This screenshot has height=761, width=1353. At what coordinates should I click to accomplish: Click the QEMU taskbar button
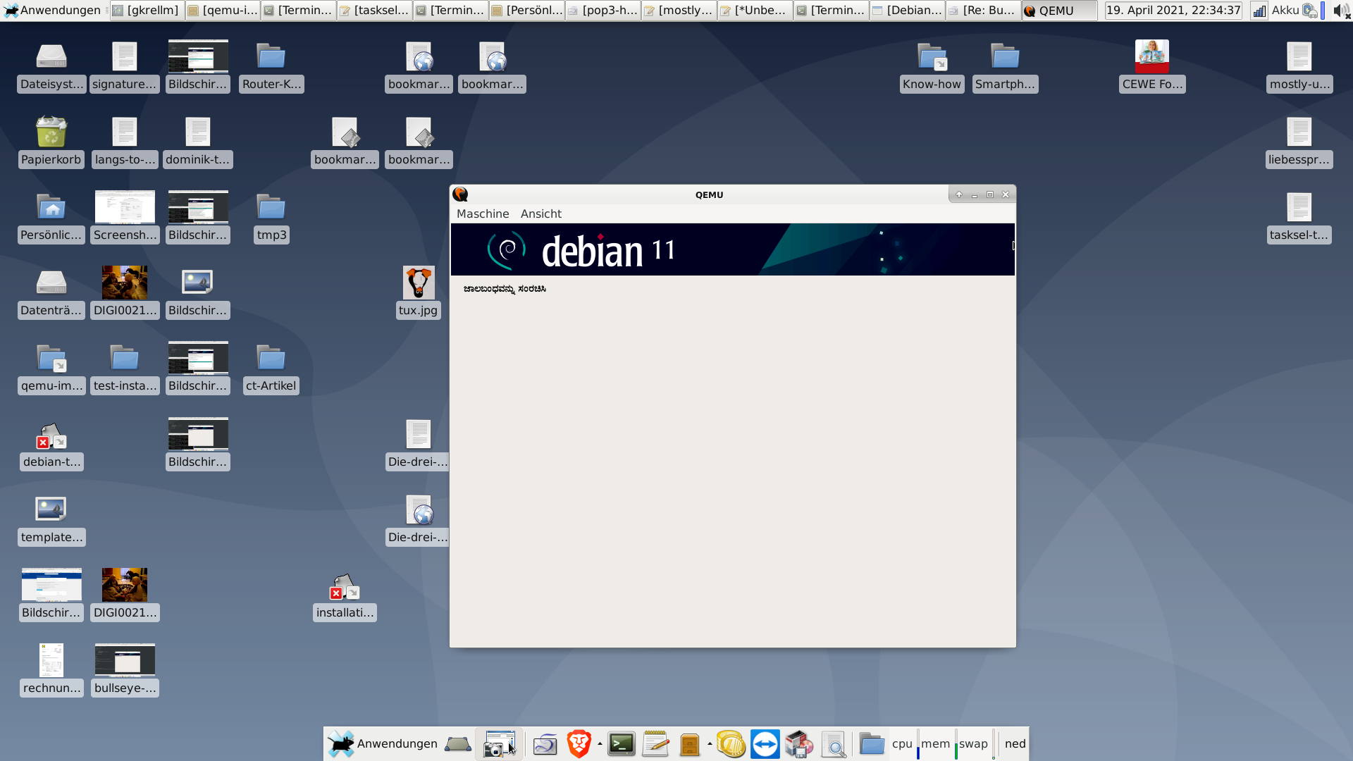tap(1060, 10)
